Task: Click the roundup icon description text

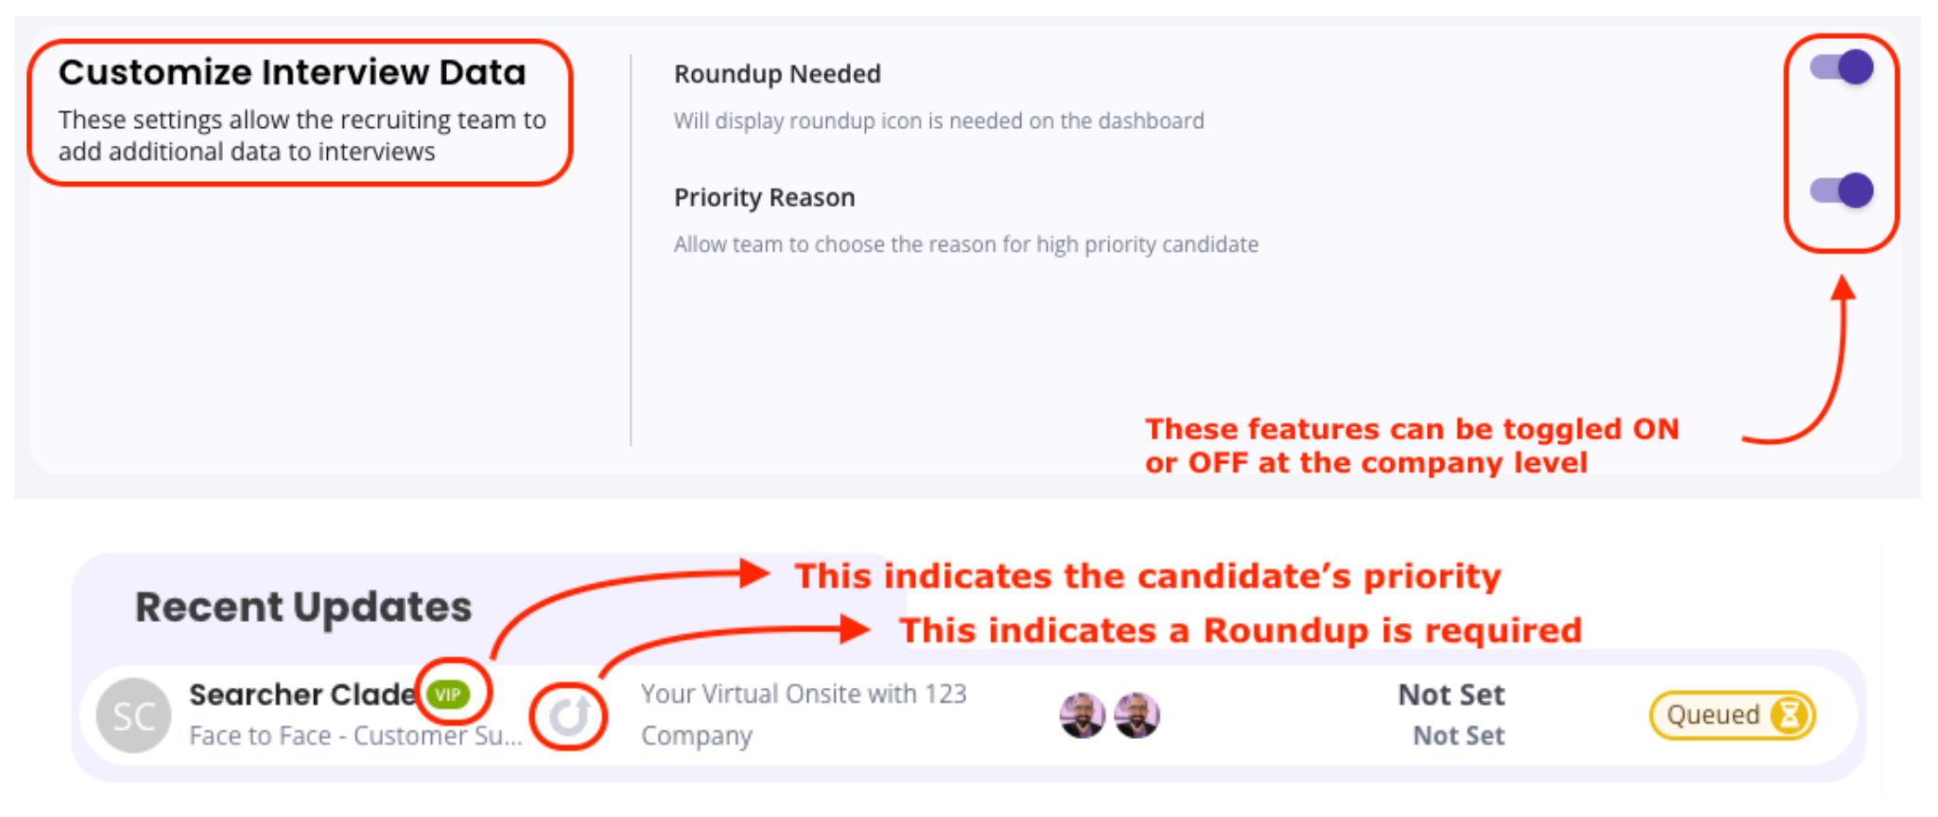Action: (x=938, y=121)
